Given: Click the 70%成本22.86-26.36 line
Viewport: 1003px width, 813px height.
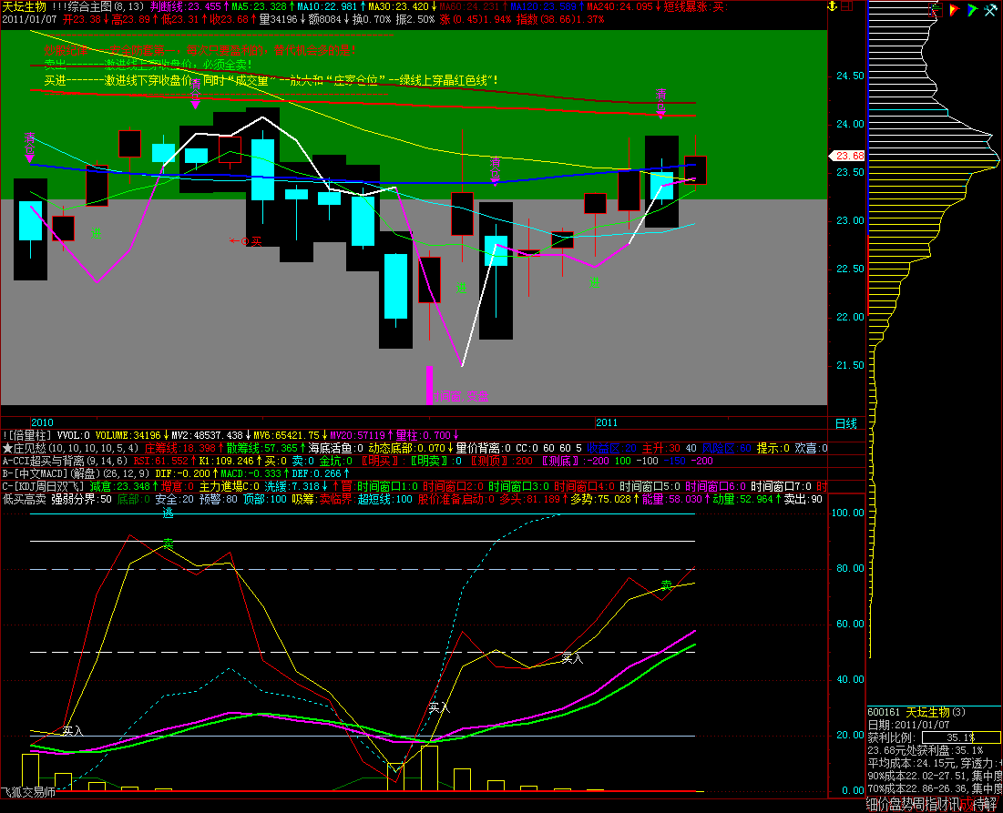Looking at the screenshot, I should tap(918, 788).
